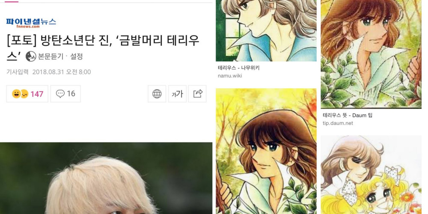Click the 가가 font size icon

pos(177,94)
